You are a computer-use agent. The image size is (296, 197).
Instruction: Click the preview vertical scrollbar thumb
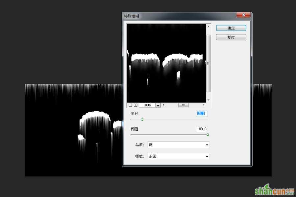pos(209,63)
